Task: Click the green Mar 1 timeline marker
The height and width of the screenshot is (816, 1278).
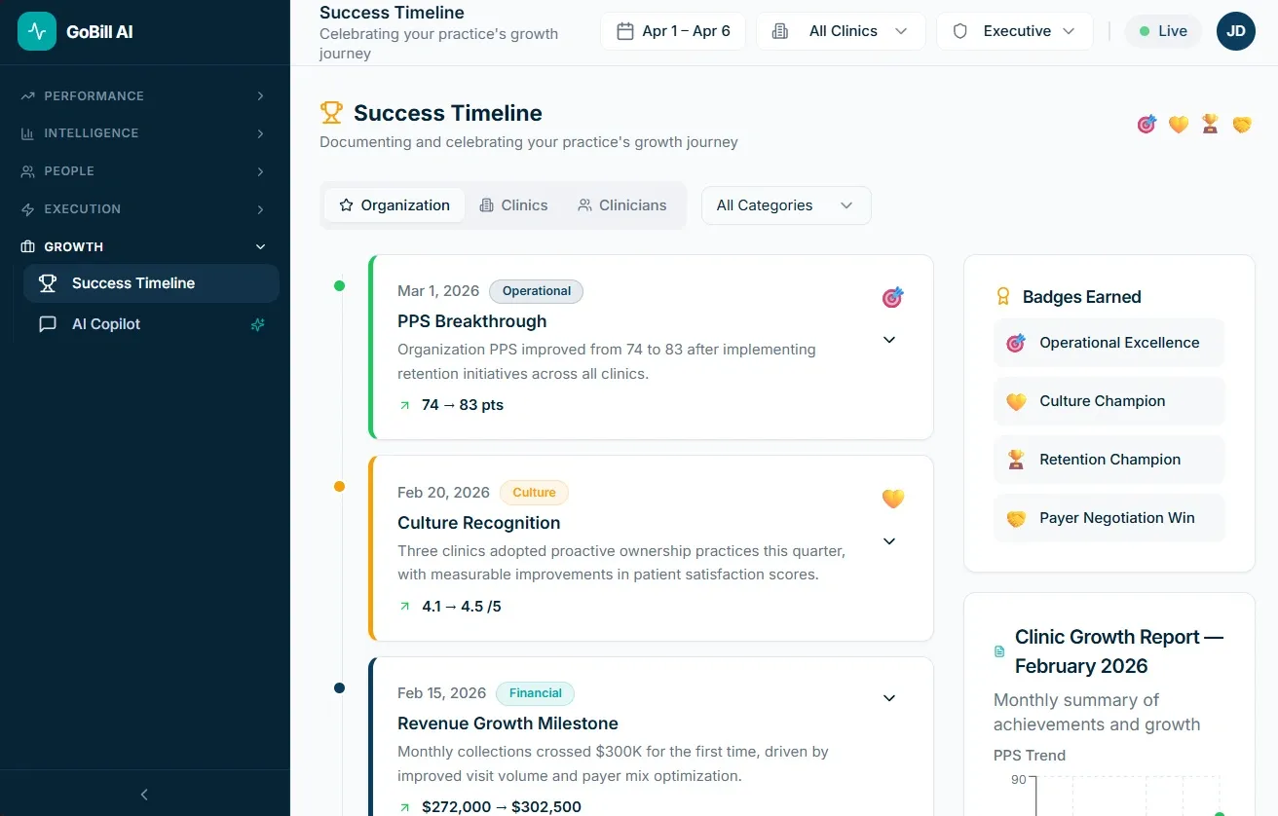Action: [339, 285]
